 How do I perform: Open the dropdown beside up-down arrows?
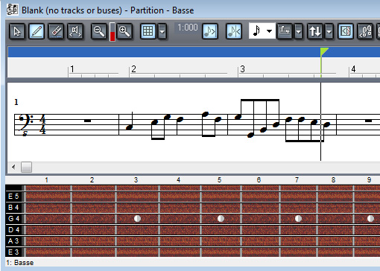pos(329,31)
